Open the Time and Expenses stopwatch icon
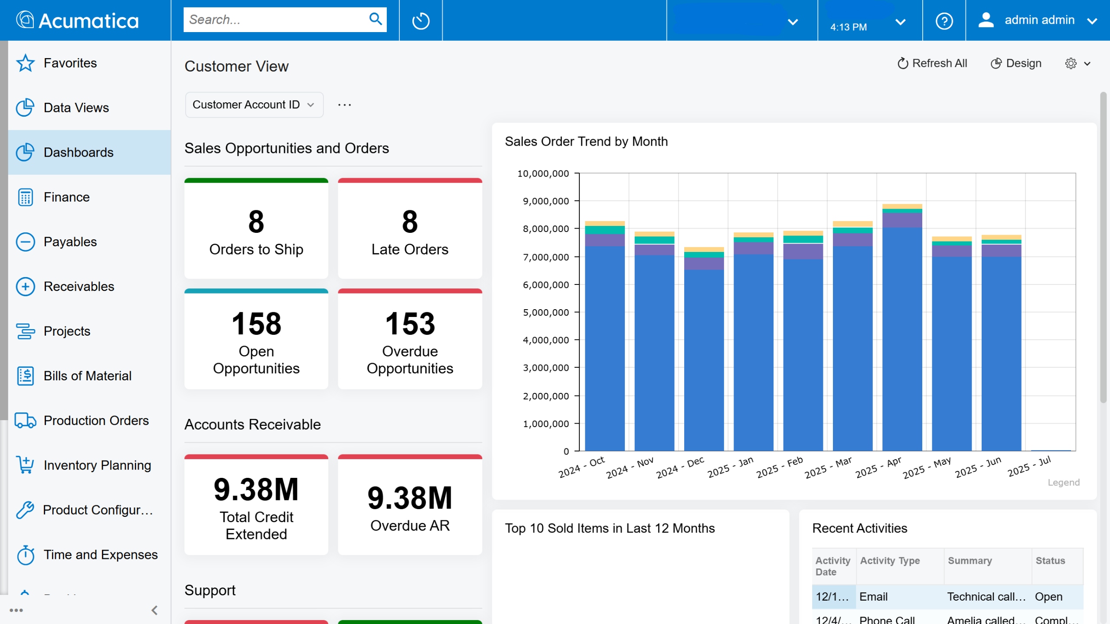This screenshot has height=624, width=1110. [25, 555]
